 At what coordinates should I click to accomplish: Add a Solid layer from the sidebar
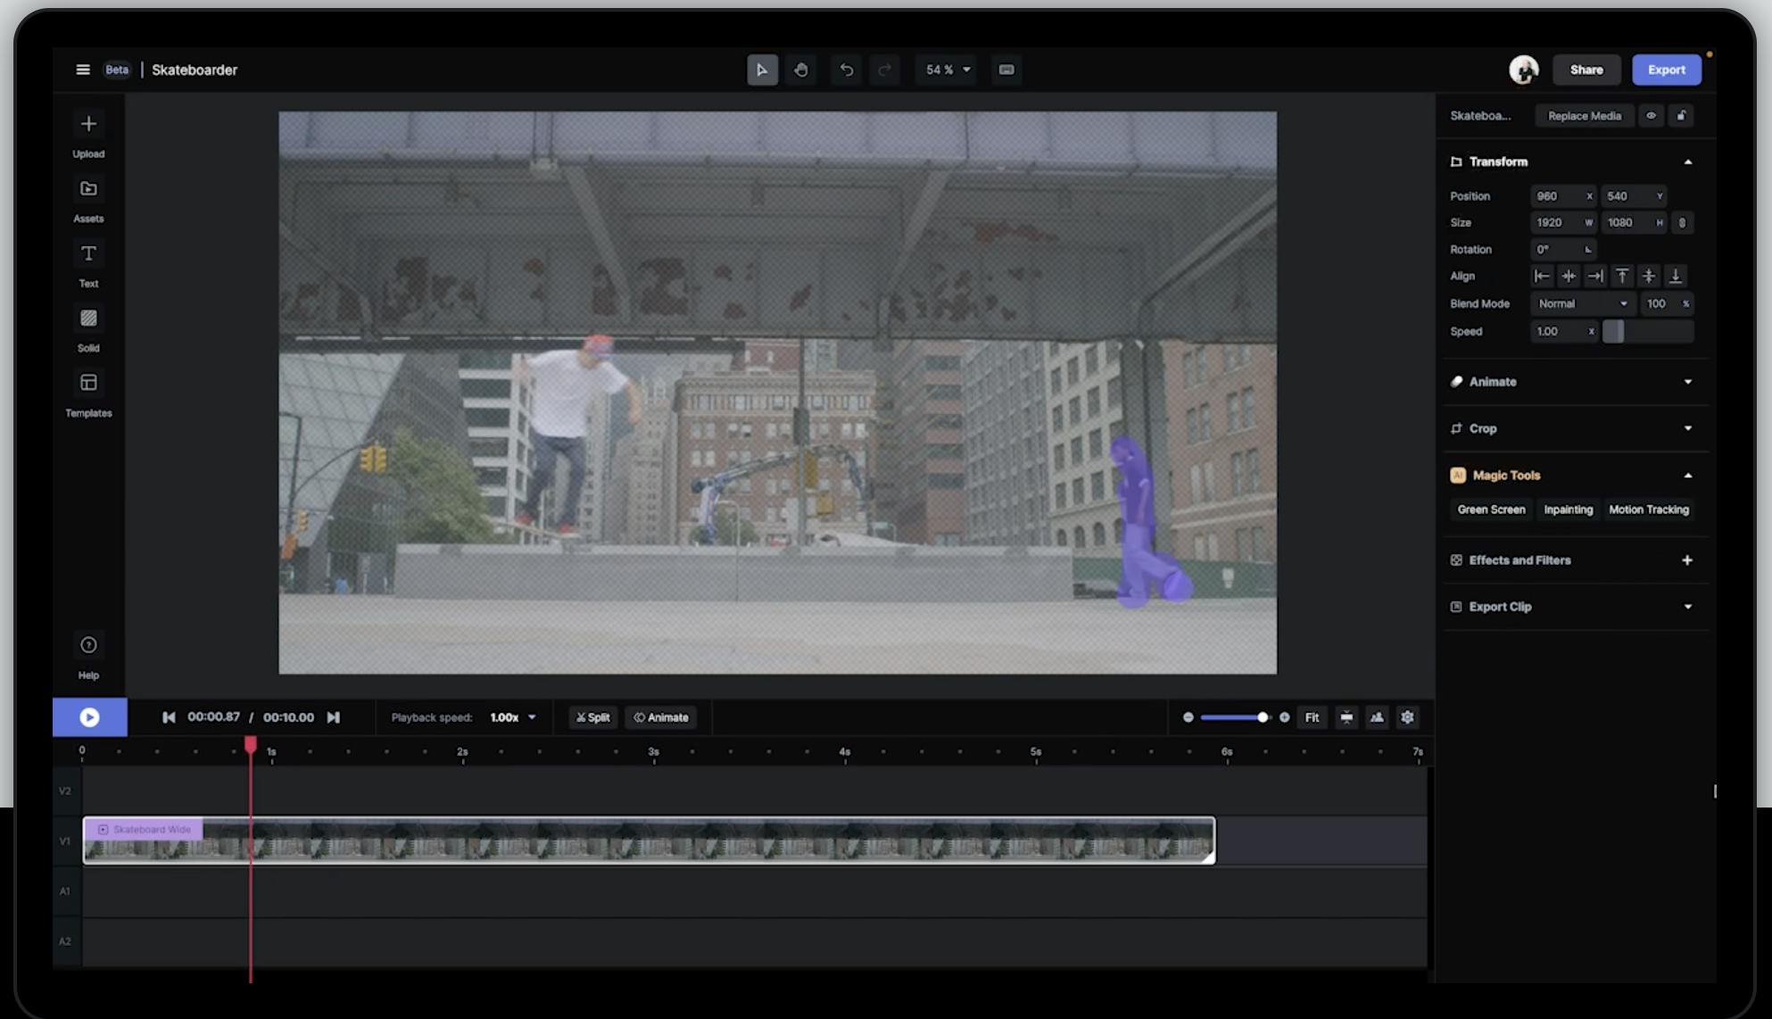88,319
